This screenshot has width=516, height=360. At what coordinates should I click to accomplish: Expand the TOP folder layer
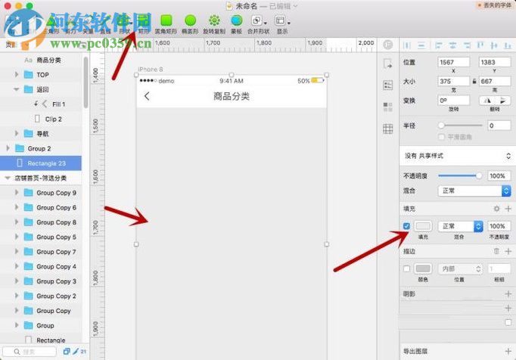(17, 75)
